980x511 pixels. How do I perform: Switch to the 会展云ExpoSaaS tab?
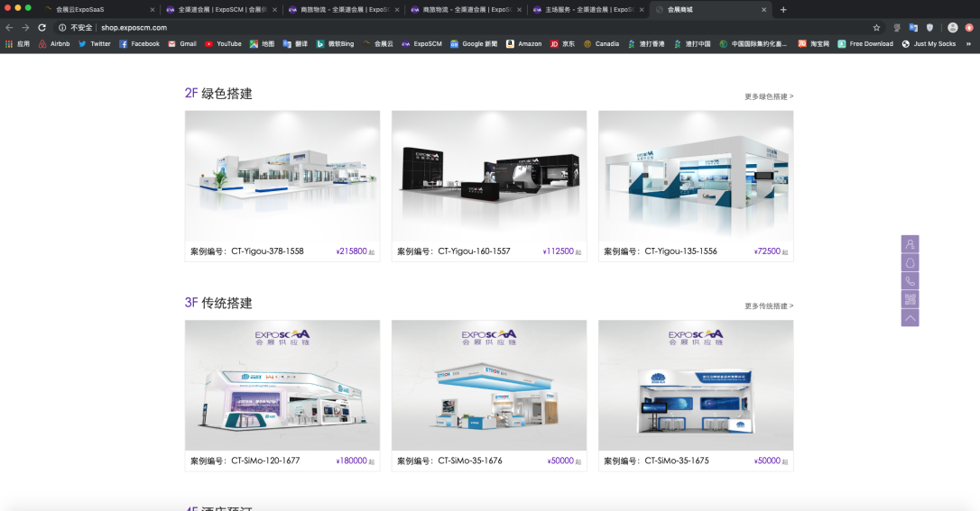(98, 9)
